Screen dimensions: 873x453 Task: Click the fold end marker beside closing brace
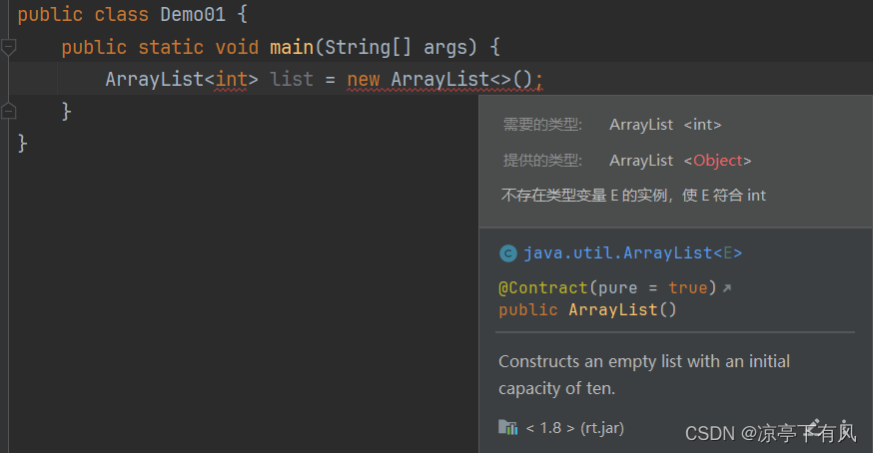coord(8,112)
